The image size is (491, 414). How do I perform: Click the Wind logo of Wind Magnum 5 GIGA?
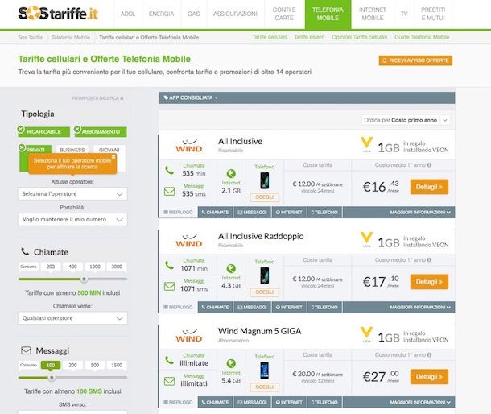coord(189,335)
